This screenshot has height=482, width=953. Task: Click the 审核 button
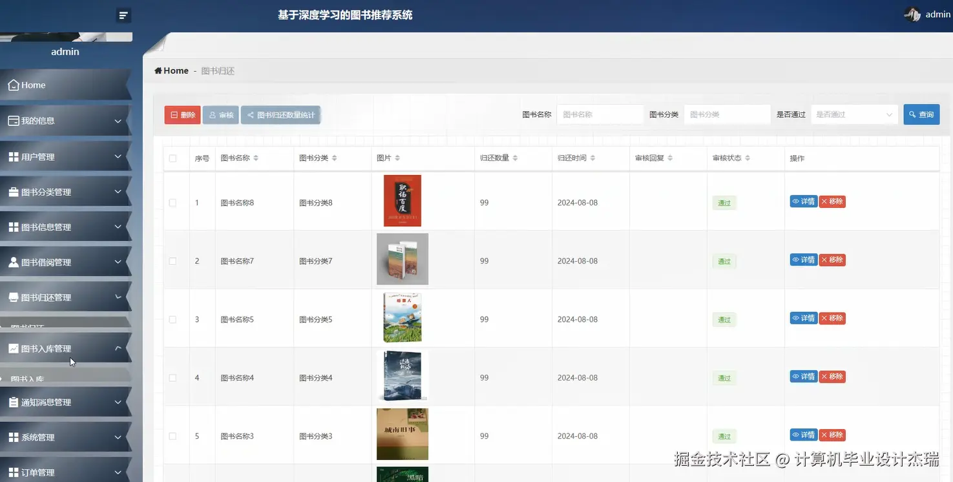221,115
